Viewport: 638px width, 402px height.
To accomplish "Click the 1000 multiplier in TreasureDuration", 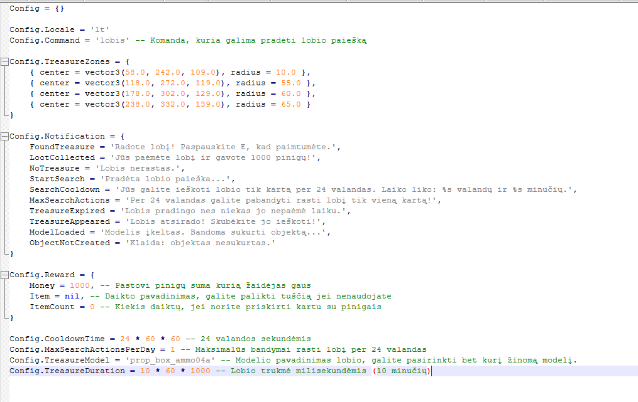I will pyautogui.click(x=201, y=371).
